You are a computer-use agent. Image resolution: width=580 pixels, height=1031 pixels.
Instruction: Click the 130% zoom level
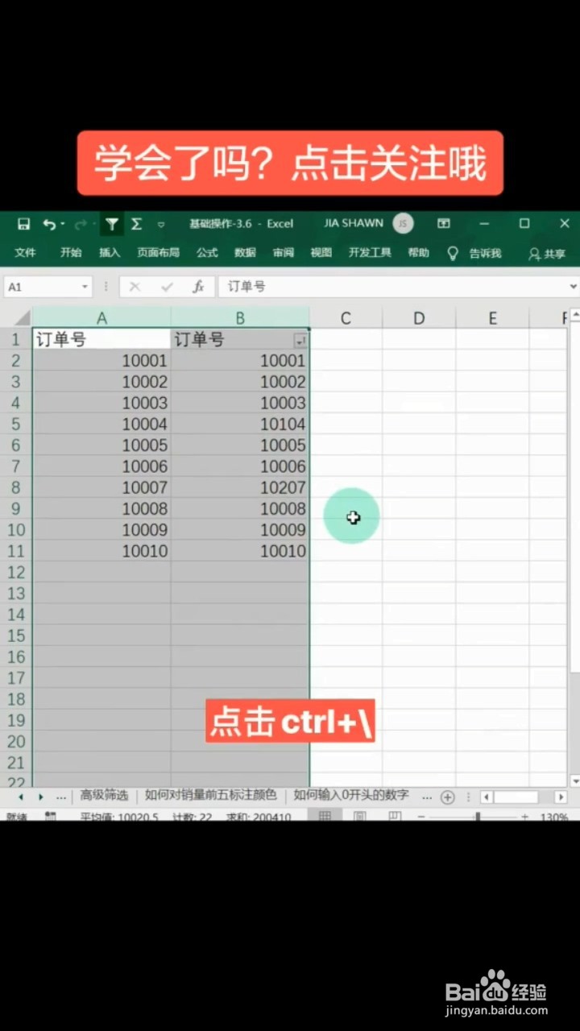pos(555,817)
